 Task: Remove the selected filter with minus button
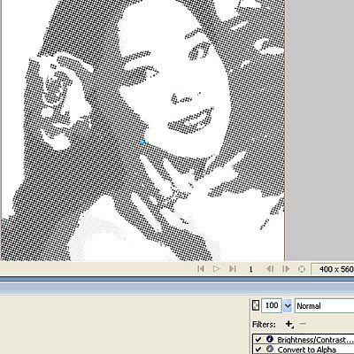click(x=303, y=324)
